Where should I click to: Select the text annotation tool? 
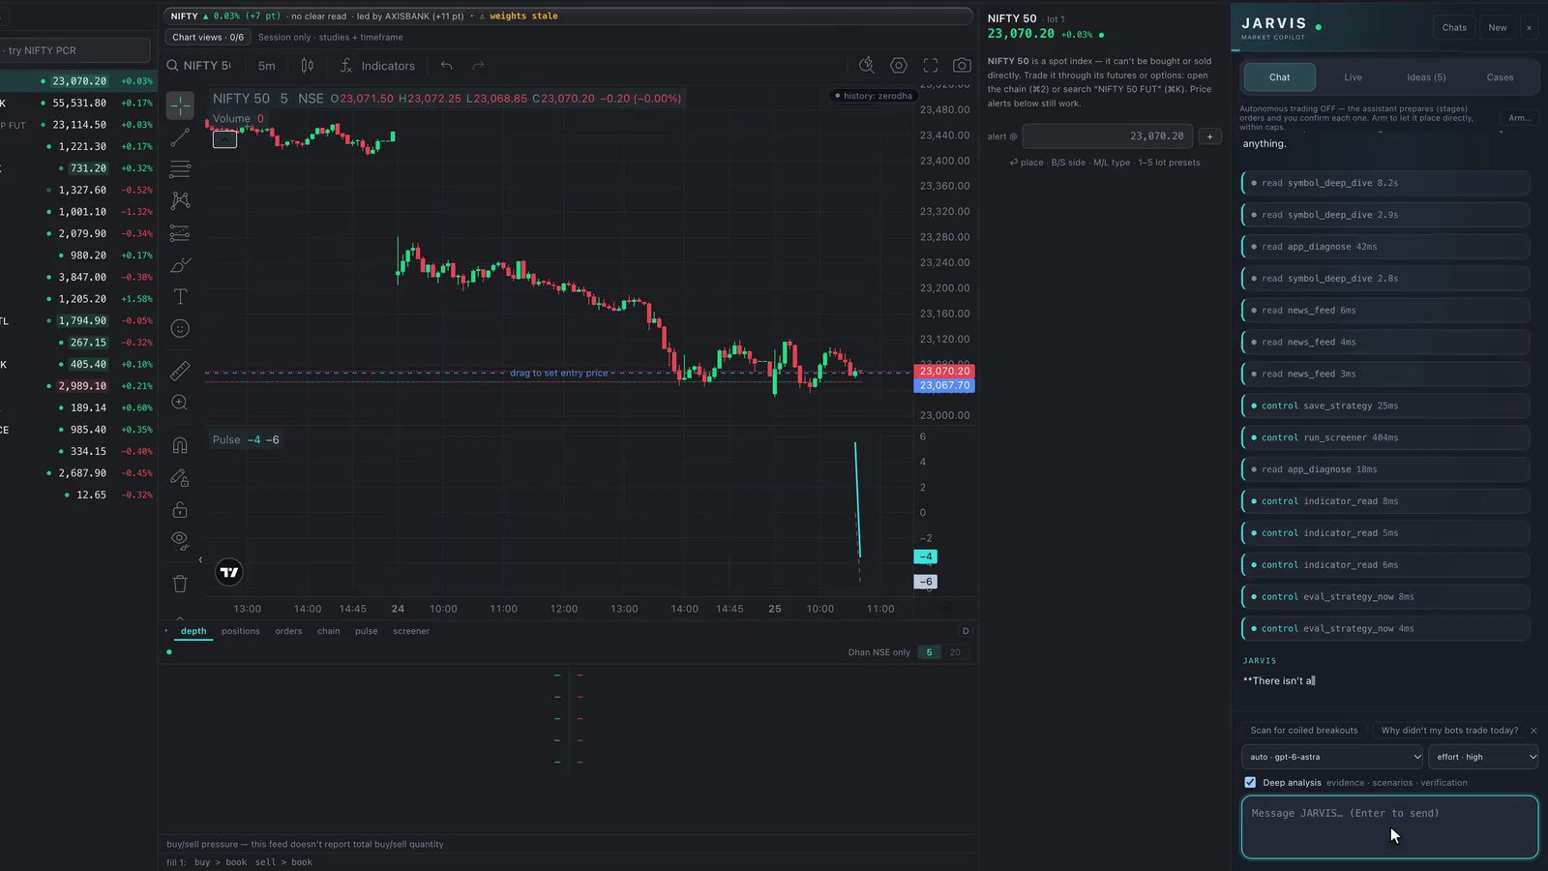tap(180, 297)
